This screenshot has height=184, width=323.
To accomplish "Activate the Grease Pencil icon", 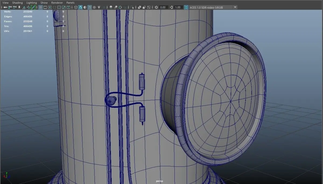I will tap(33, 7).
